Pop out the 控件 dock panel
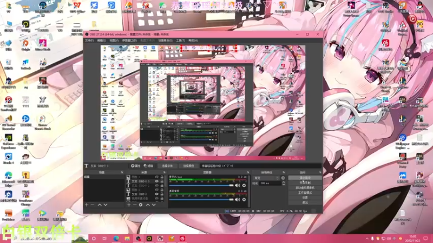Viewport: 433px width, 243px height. pyautogui.click(x=320, y=172)
